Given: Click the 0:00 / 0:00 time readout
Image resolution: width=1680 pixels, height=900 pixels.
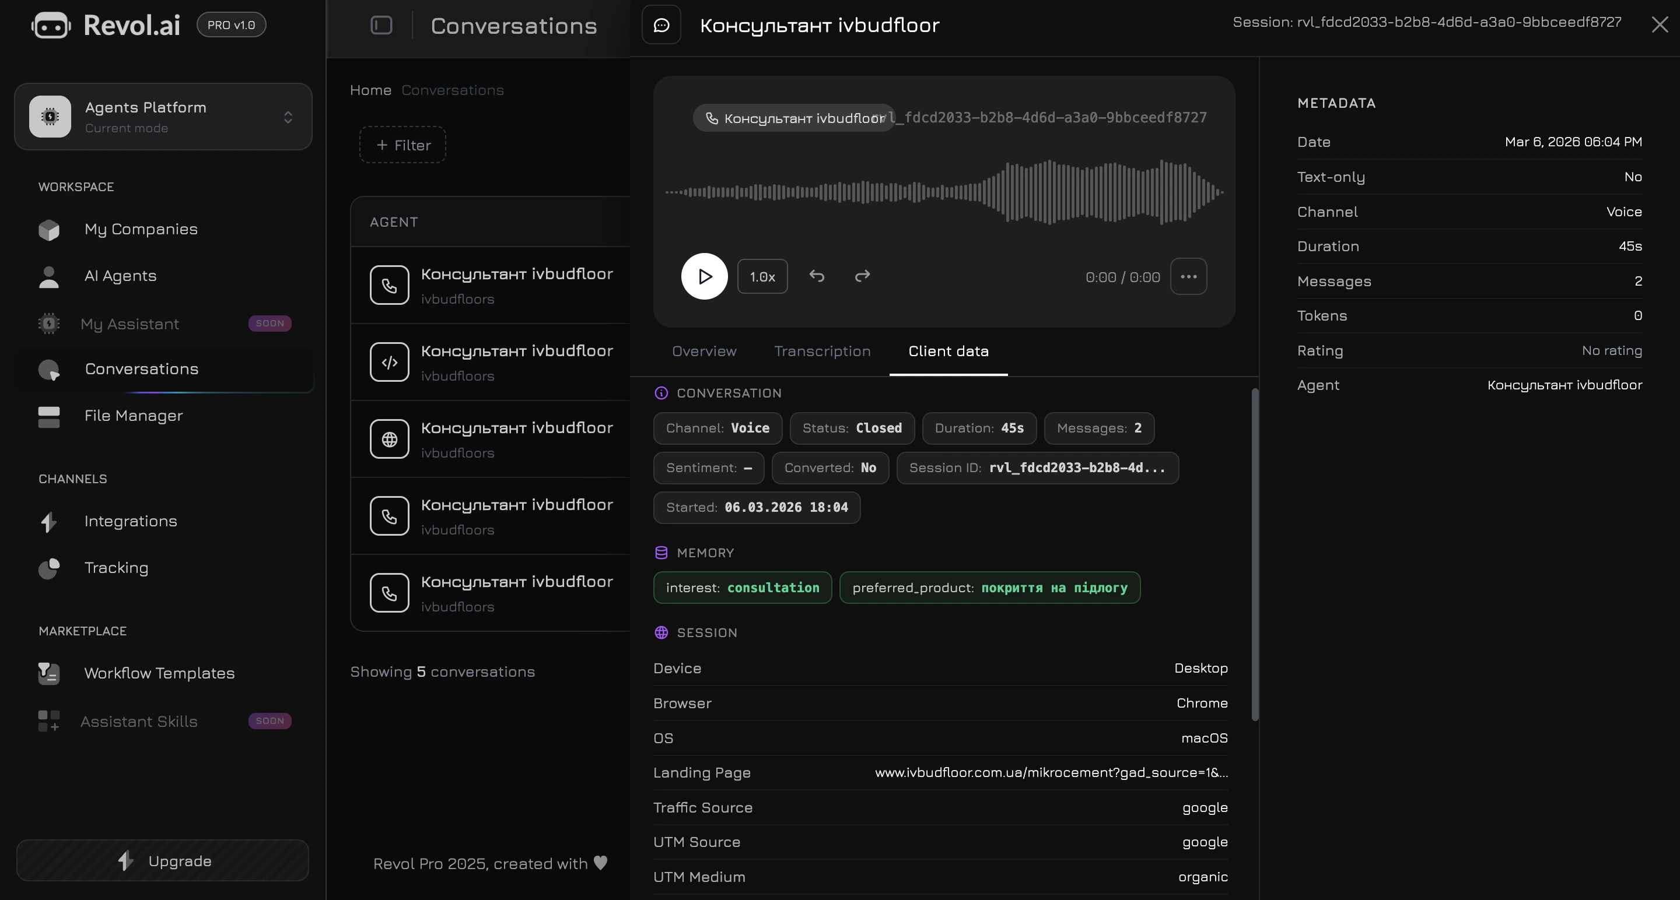Looking at the screenshot, I should [x=1122, y=277].
